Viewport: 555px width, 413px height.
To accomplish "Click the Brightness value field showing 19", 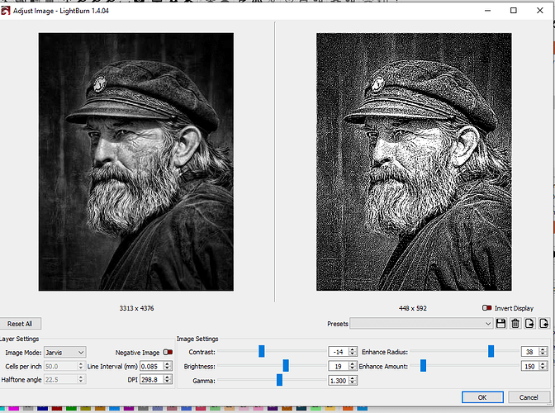I will coord(339,366).
